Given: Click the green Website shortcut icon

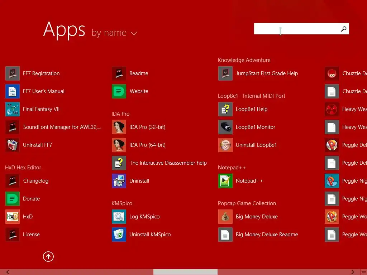Looking at the screenshot, I should click(x=119, y=91).
